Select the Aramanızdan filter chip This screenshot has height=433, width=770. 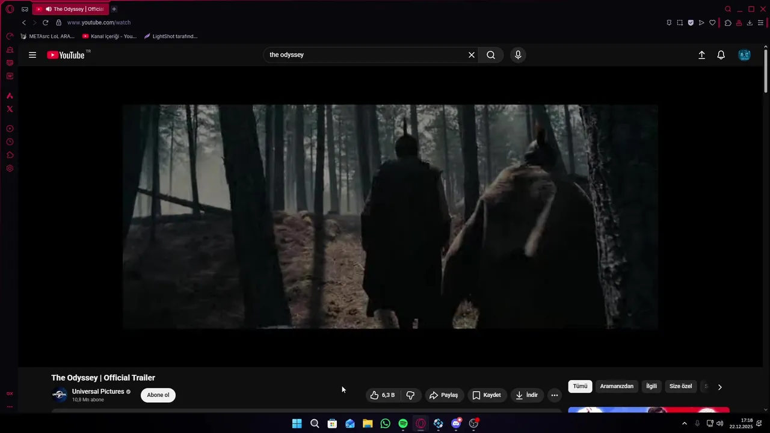tap(617, 386)
